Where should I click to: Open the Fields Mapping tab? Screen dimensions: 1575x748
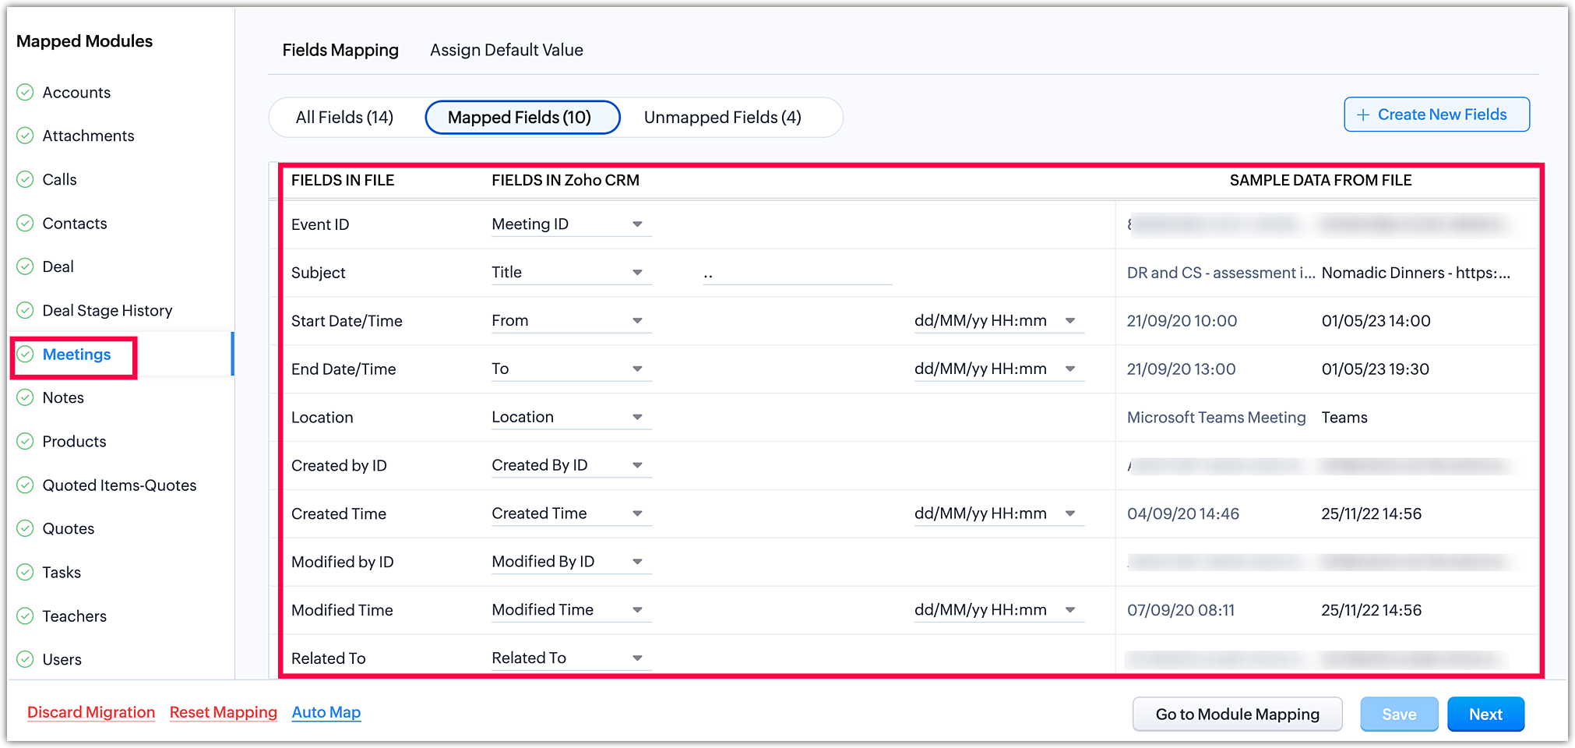pos(340,51)
